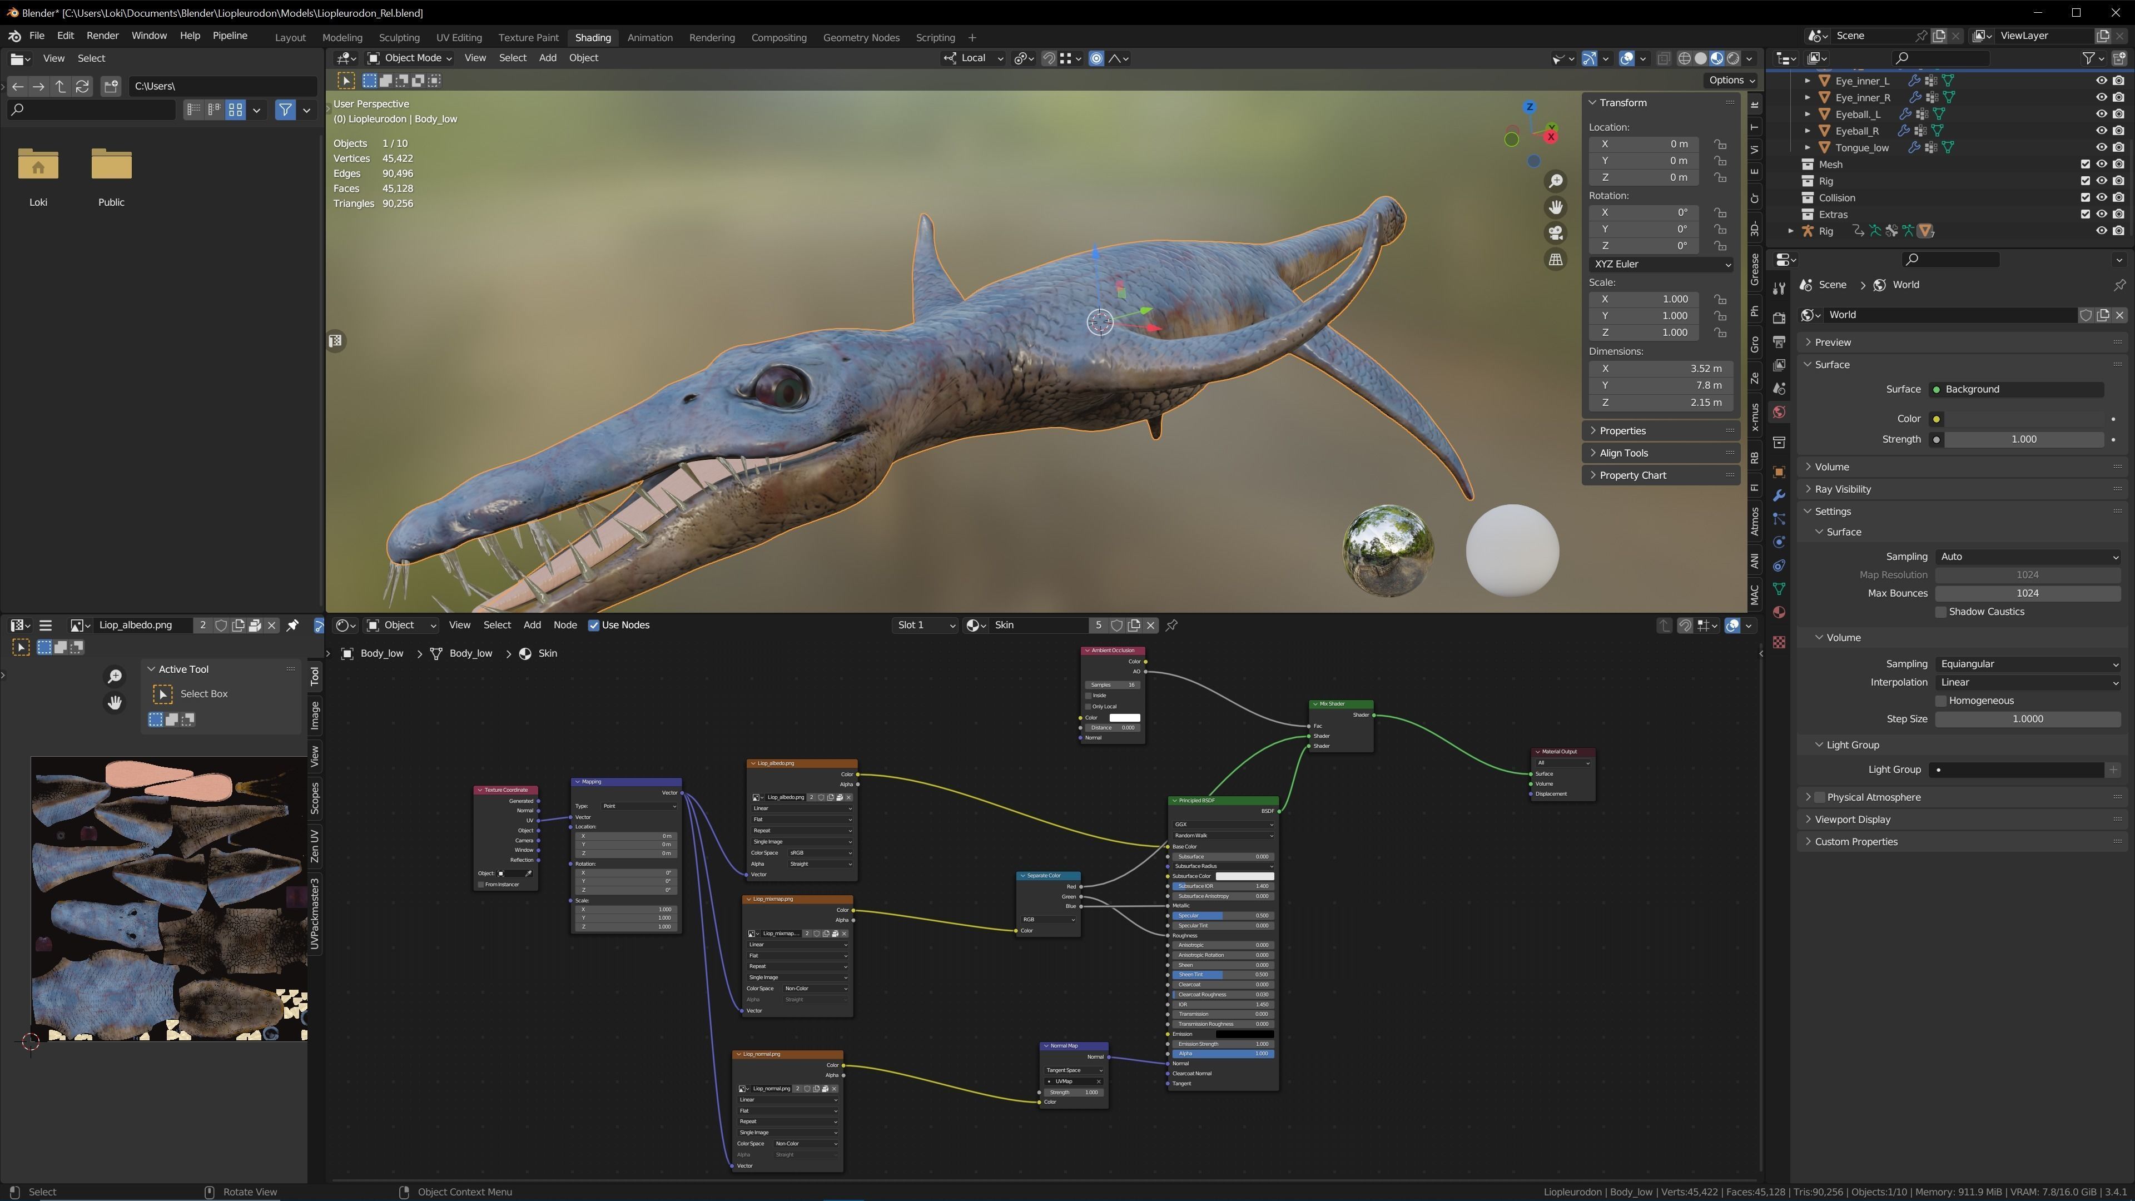Hide Tongue_low in viewport via eye icon
2135x1201 pixels.
coord(2101,147)
